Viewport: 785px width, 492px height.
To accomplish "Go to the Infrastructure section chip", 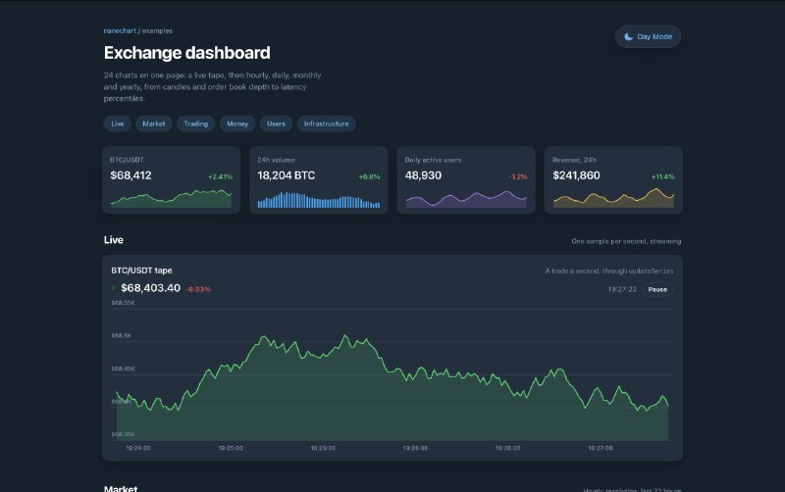I will tap(327, 123).
